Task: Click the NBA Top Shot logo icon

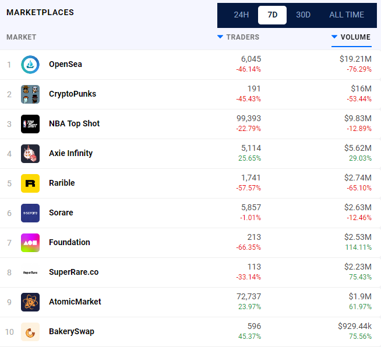Action: [x=30, y=124]
